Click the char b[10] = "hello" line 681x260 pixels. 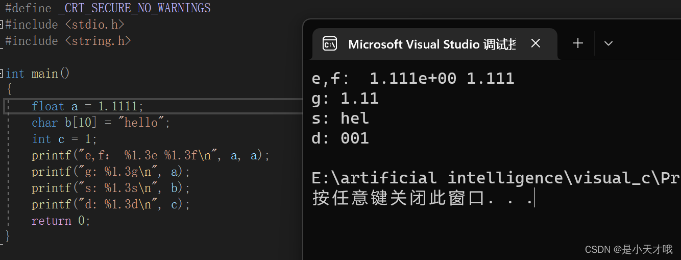tap(100, 123)
